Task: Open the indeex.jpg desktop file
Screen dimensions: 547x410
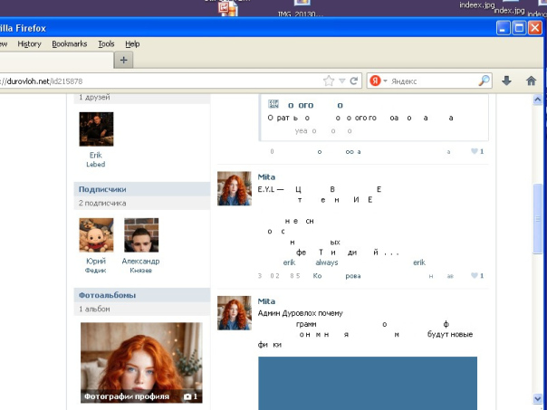Action: coord(477,5)
